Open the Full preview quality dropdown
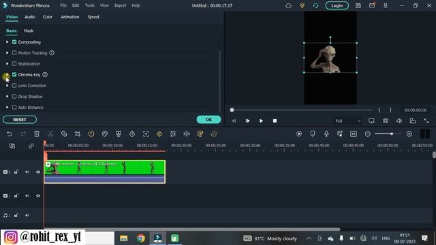The width and height of the screenshot is (436, 245). tap(347, 121)
